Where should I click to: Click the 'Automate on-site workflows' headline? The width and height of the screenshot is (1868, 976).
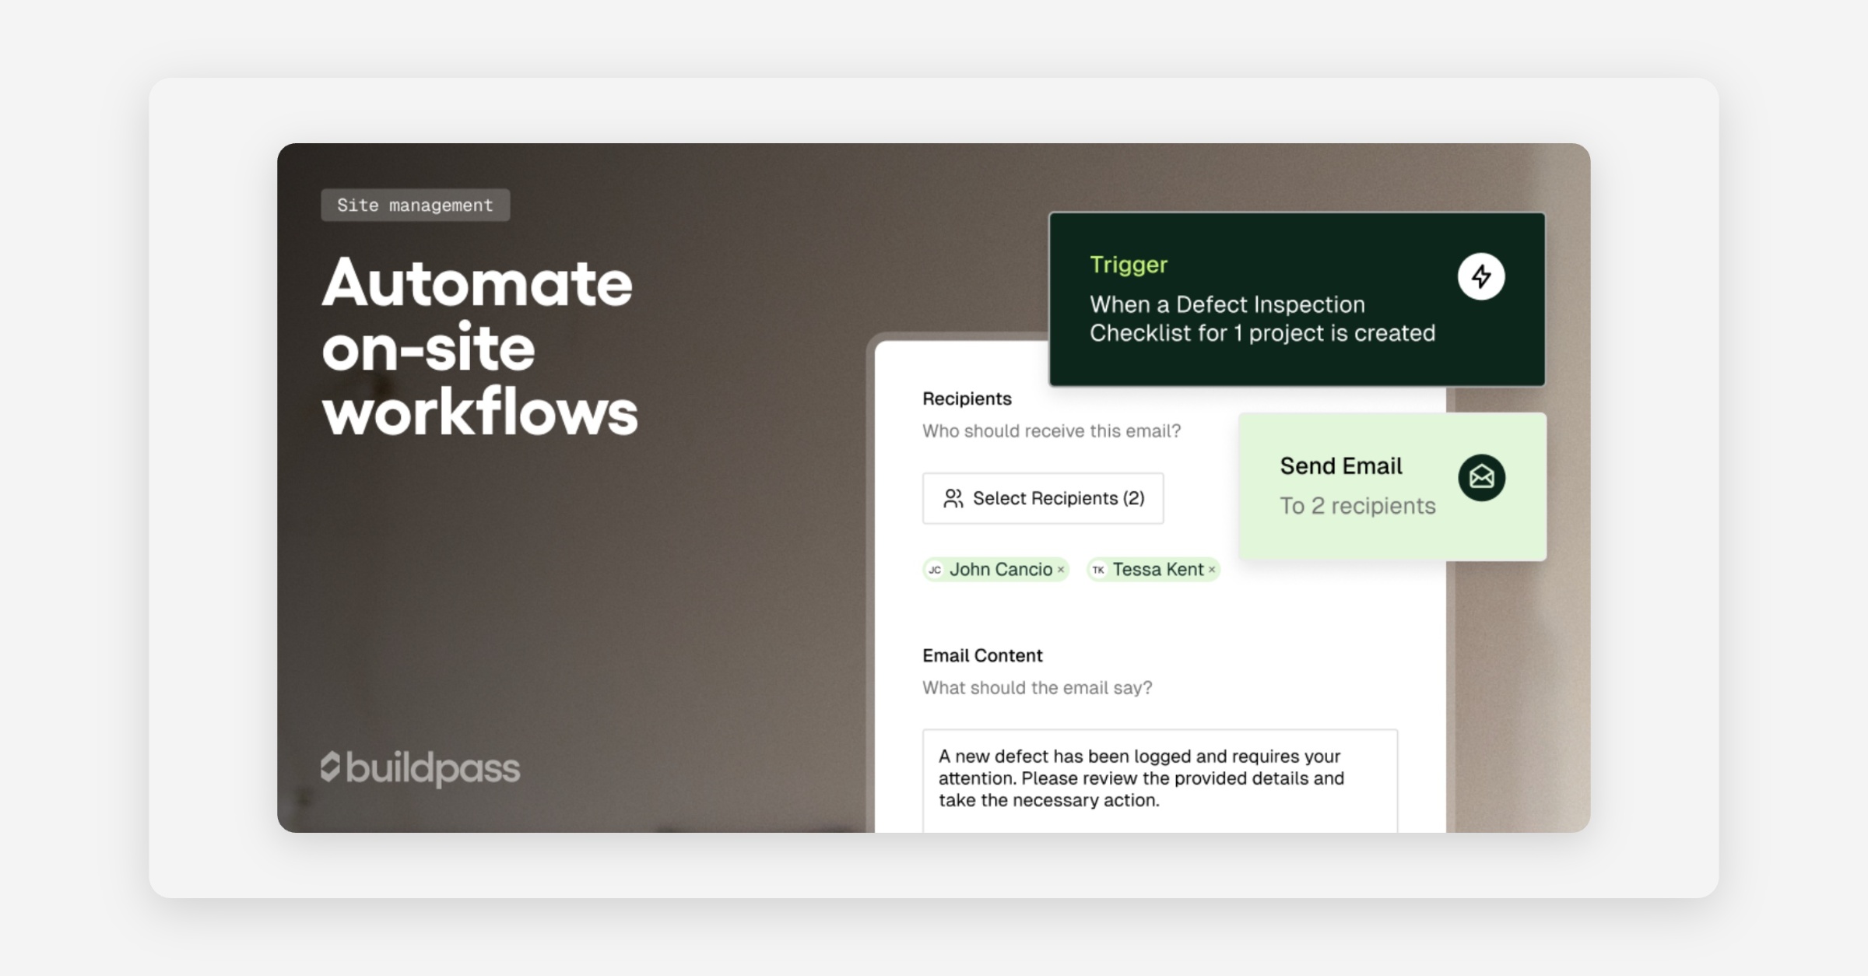click(479, 347)
